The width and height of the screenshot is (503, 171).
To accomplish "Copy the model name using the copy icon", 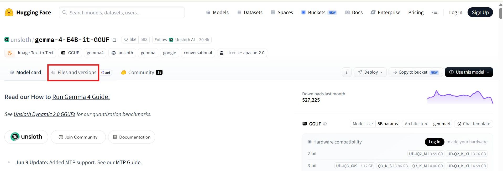I will (114, 40).
